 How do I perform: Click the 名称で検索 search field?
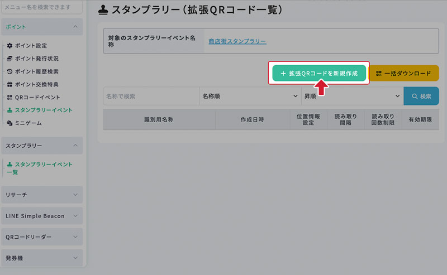click(x=151, y=97)
